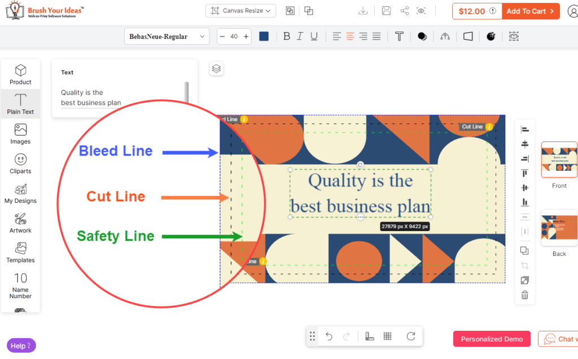Delete the selected text with the trash icon
The height and width of the screenshot is (359, 578).
[x=524, y=294]
